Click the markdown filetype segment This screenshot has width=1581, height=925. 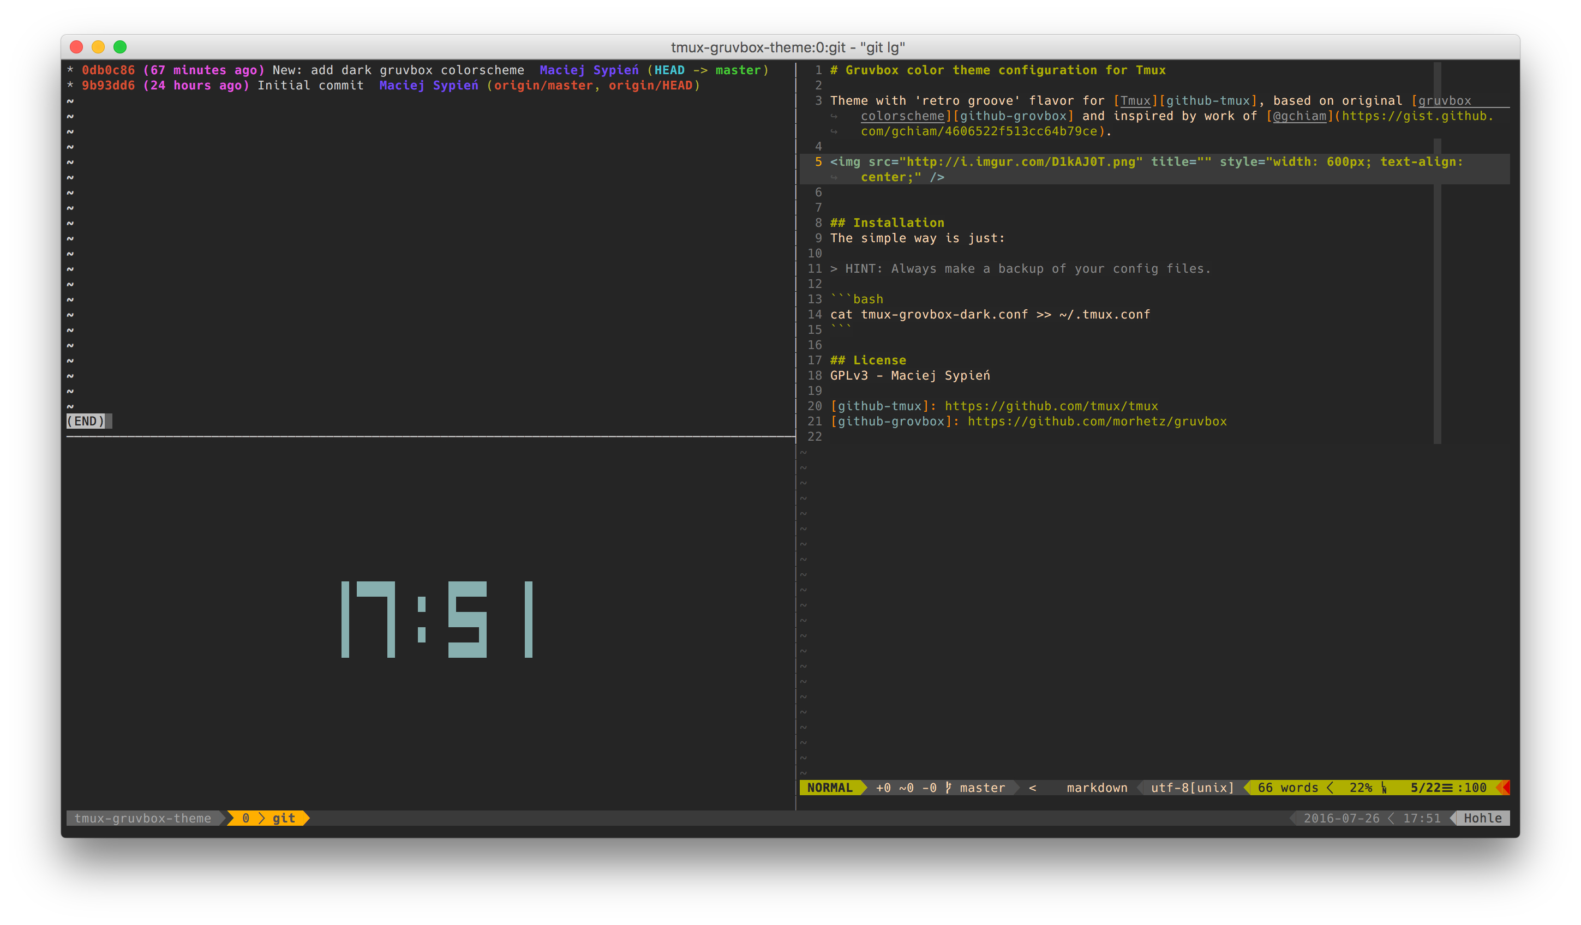tap(1097, 788)
